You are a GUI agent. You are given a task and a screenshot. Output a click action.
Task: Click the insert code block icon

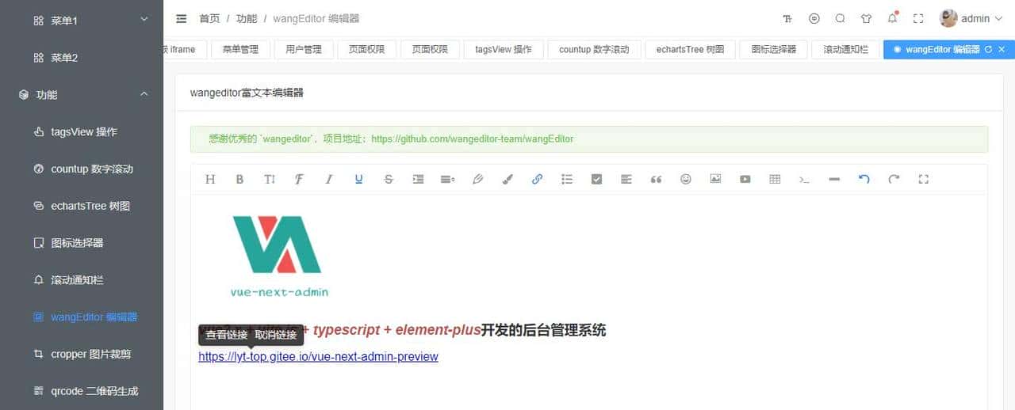click(805, 180)
